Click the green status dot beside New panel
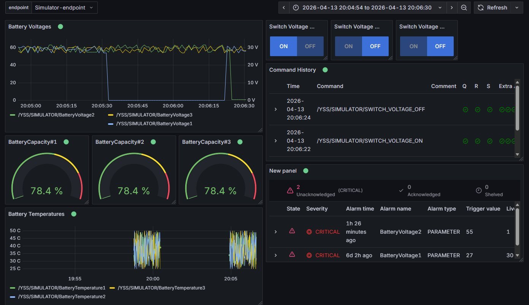The image size is (529, 305). point(306,171)
